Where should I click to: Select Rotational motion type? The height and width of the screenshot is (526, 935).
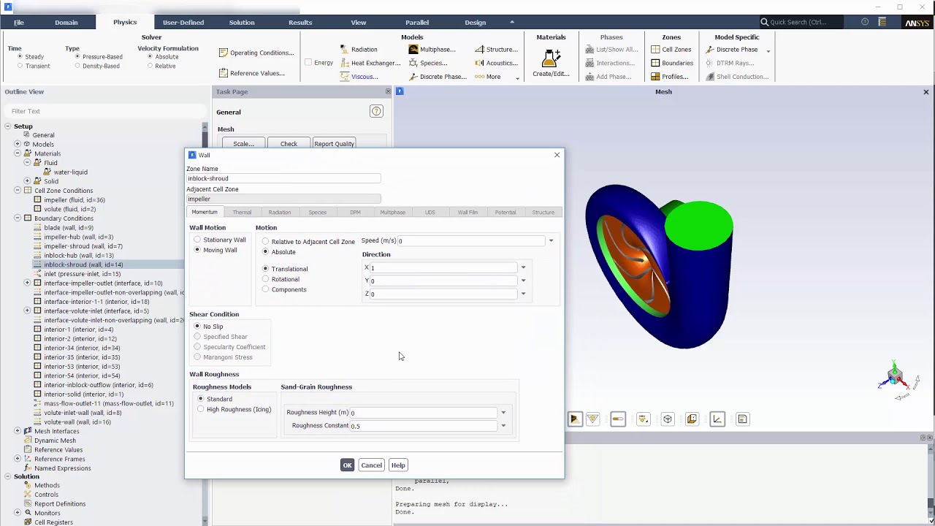click(280, 279)
